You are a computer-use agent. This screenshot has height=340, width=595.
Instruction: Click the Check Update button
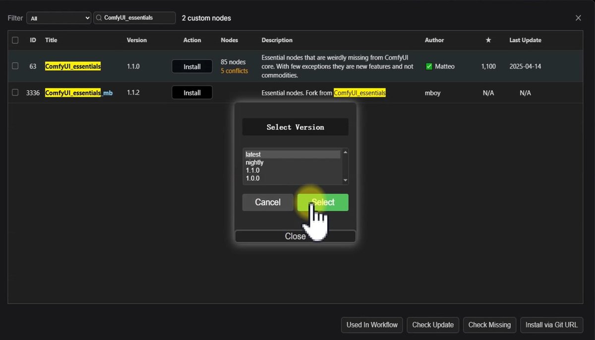433,325
